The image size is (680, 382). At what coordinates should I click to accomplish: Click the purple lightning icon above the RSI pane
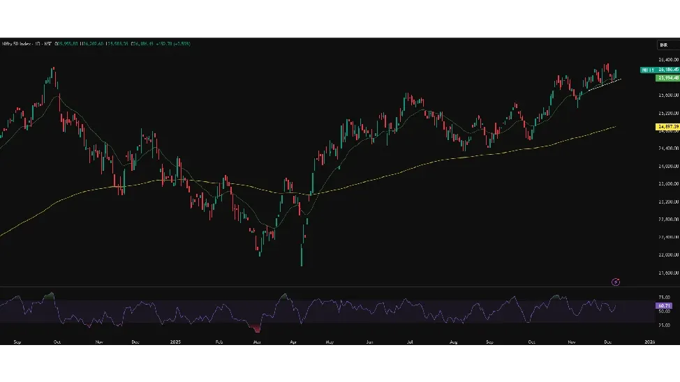point(616,282)
